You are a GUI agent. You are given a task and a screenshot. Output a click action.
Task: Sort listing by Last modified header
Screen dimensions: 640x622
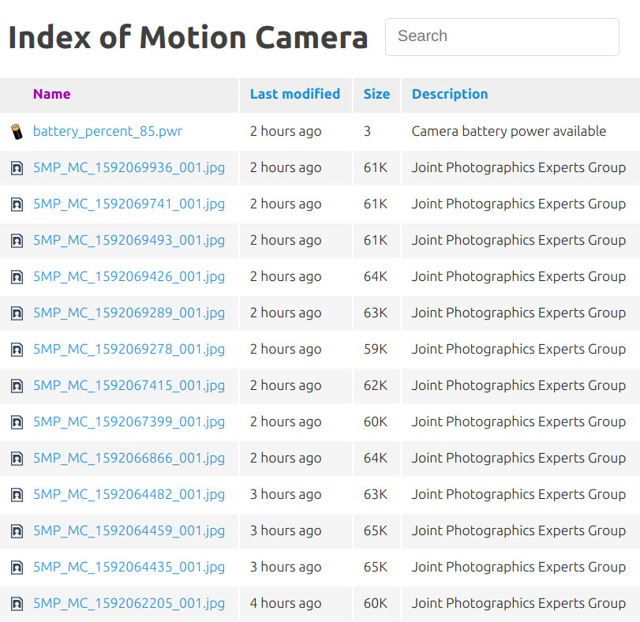[x=294, y=94]
